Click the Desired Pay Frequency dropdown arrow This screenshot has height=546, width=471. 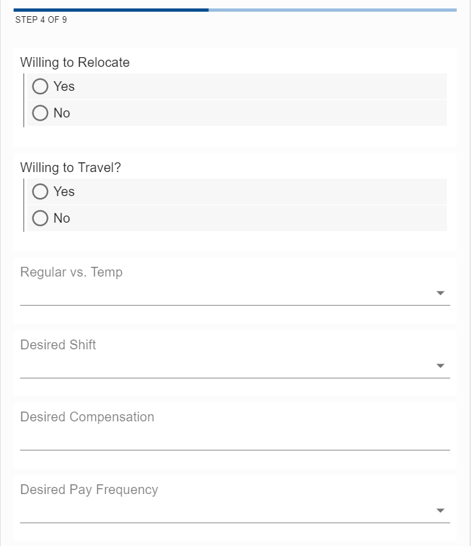coord(441,511)
